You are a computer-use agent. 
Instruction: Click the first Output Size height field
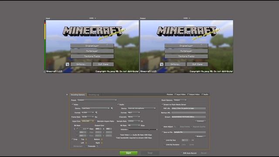pos(109,129)
